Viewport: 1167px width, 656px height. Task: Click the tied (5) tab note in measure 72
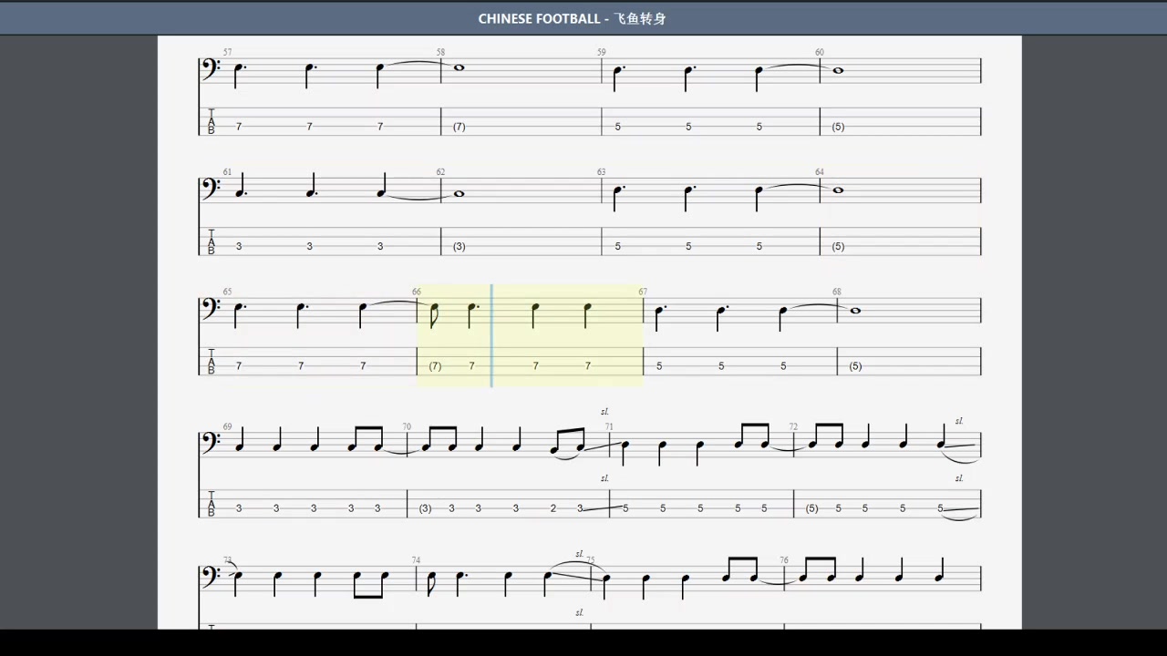coord(812,508)
